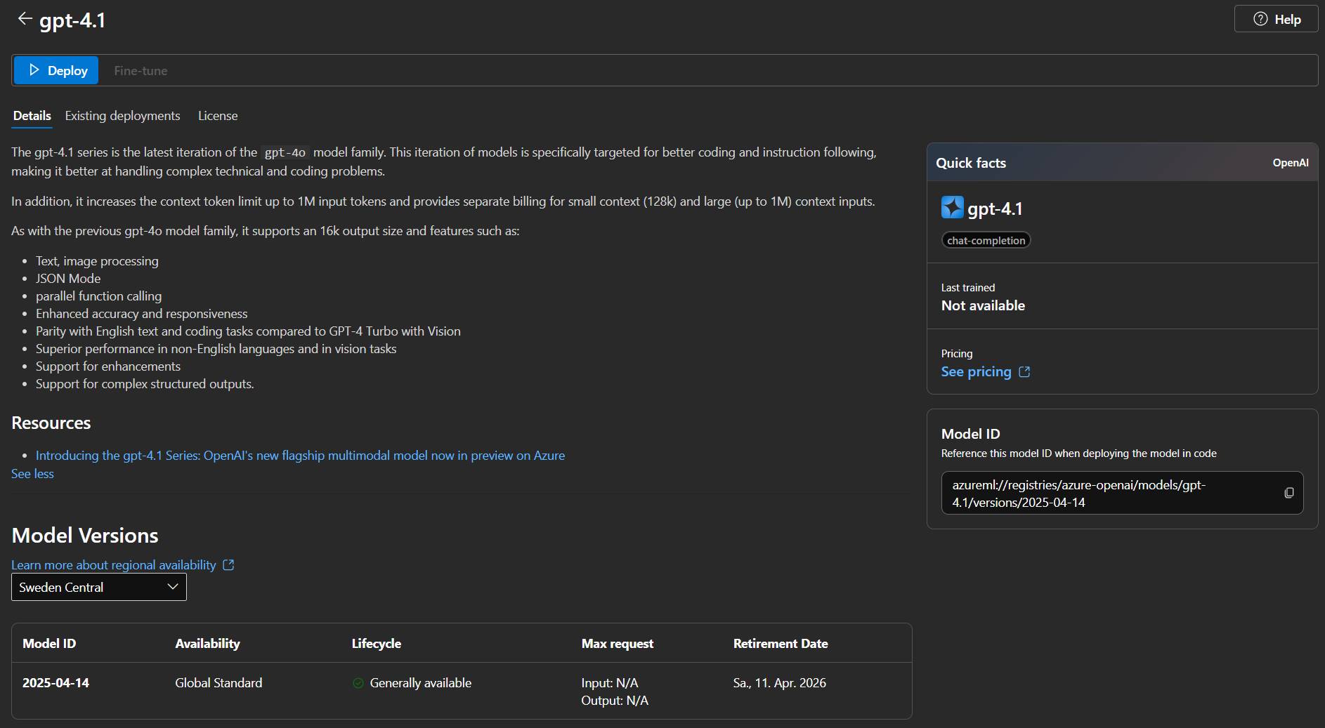Image resolution: width=1325 pixels, height=728 pixels.
Task: Open the License tab
Action: (218, 116)
